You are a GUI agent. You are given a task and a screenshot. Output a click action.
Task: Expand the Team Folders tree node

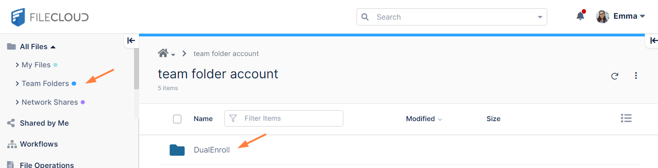[x=17, y=84]
